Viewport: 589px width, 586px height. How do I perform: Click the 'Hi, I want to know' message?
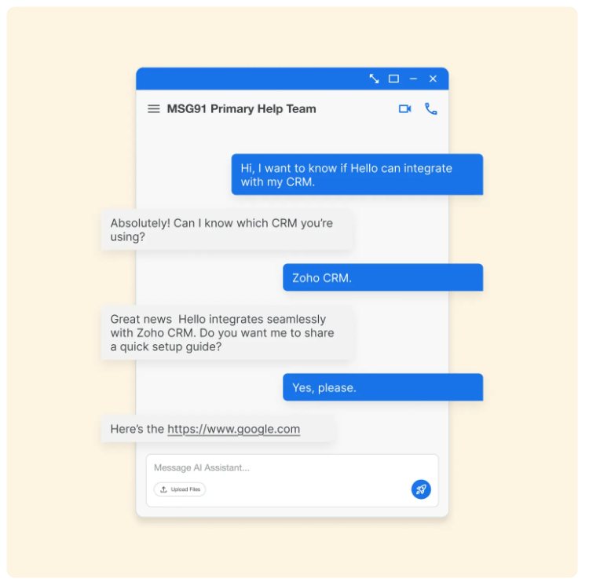point(357,174)
